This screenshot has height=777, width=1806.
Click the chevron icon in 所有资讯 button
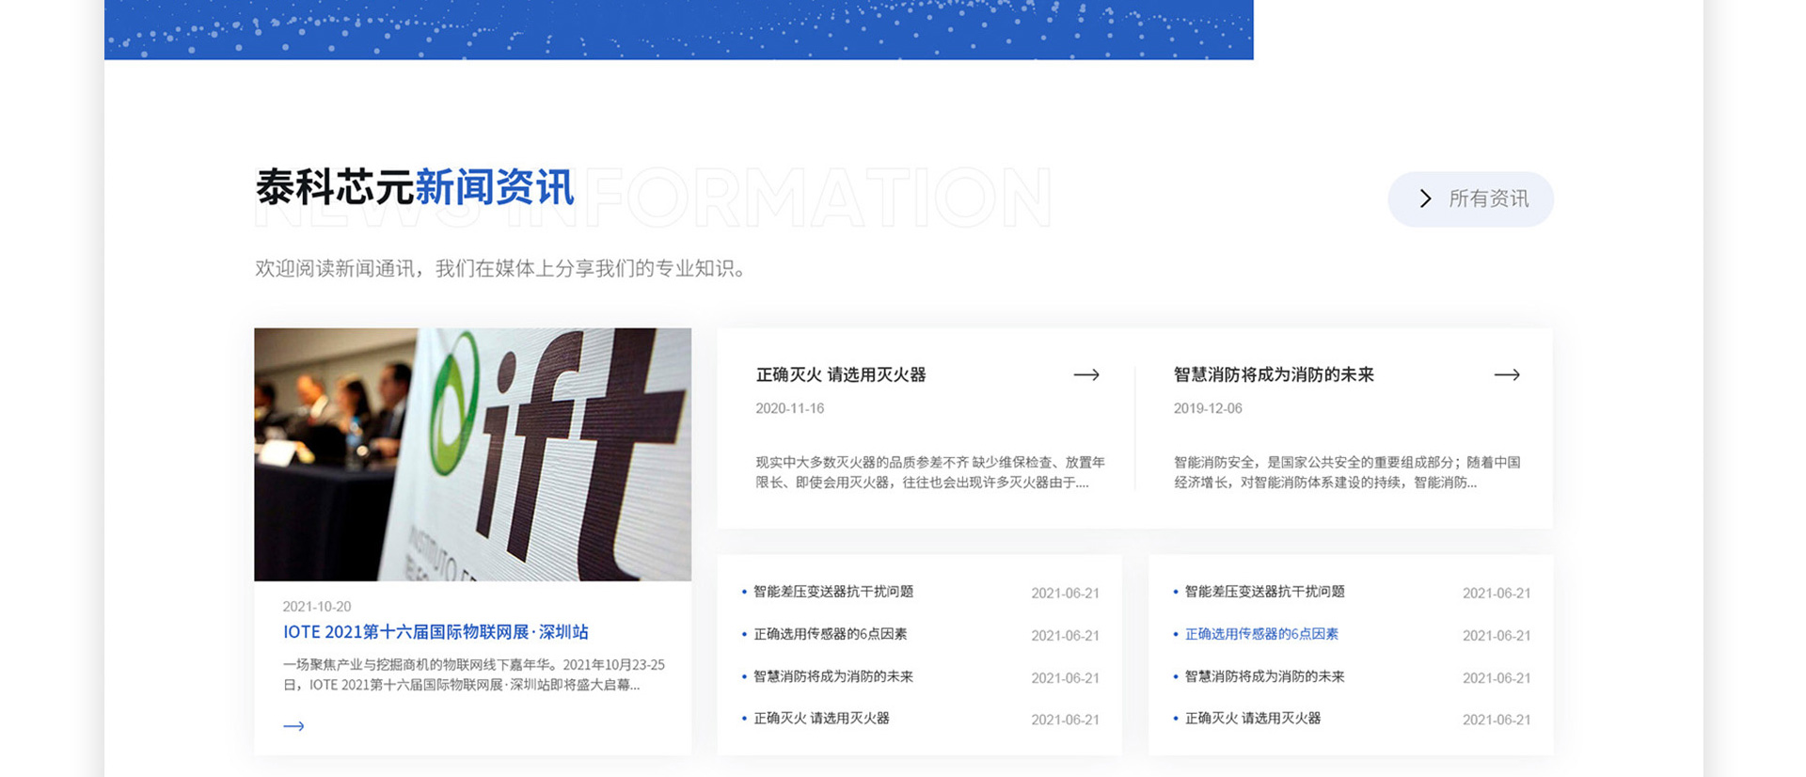(x=1425, y=198)
